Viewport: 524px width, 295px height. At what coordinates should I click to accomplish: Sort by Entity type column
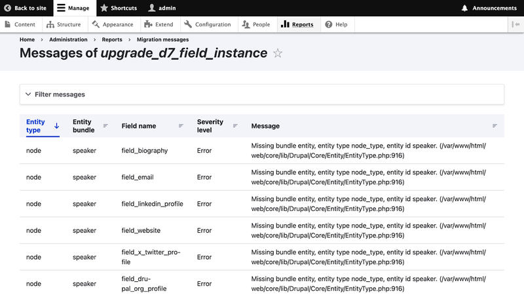(35, 126)
